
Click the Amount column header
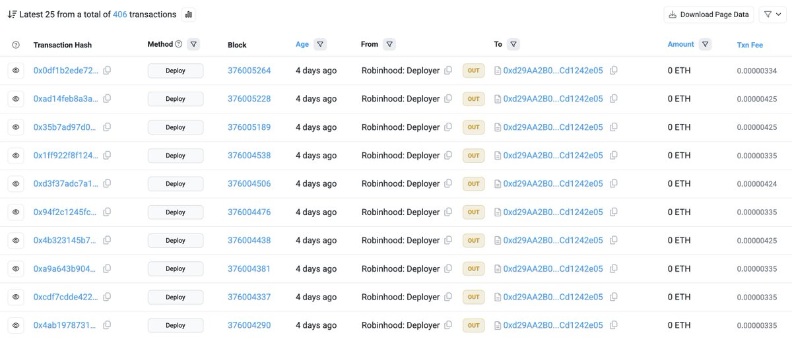(x=680, y=44)
